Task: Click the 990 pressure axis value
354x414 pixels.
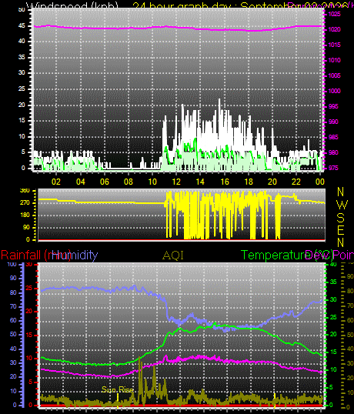Action: [x=333, y=122]
